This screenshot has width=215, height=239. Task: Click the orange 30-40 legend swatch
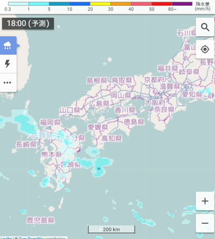(x=121, y=4)
